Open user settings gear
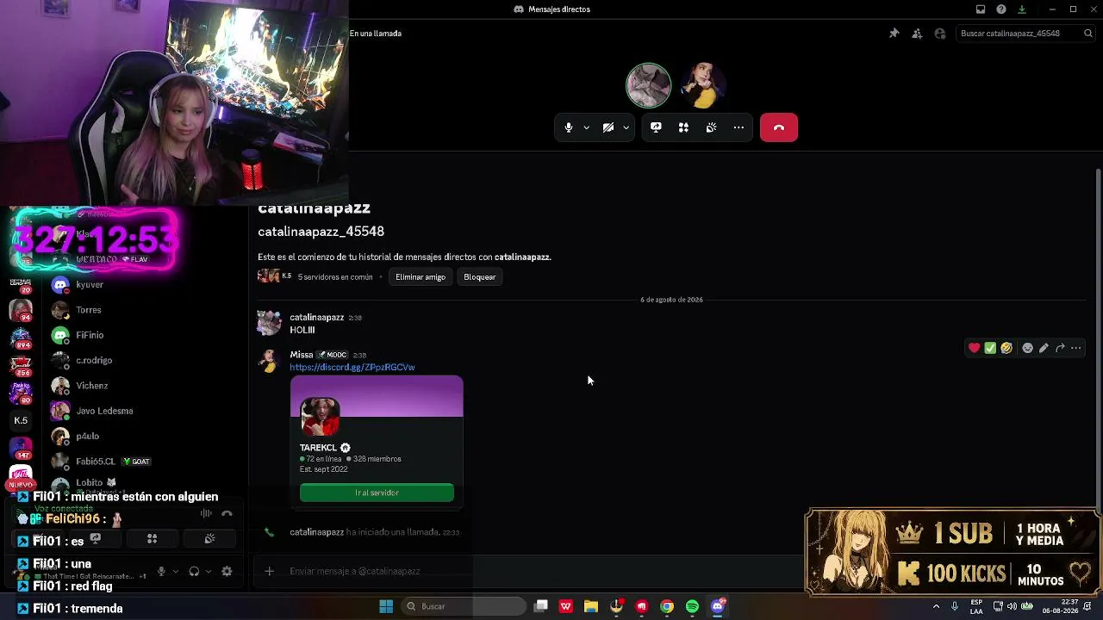The width and height of the screenshot is (1103, 620). 227,571
